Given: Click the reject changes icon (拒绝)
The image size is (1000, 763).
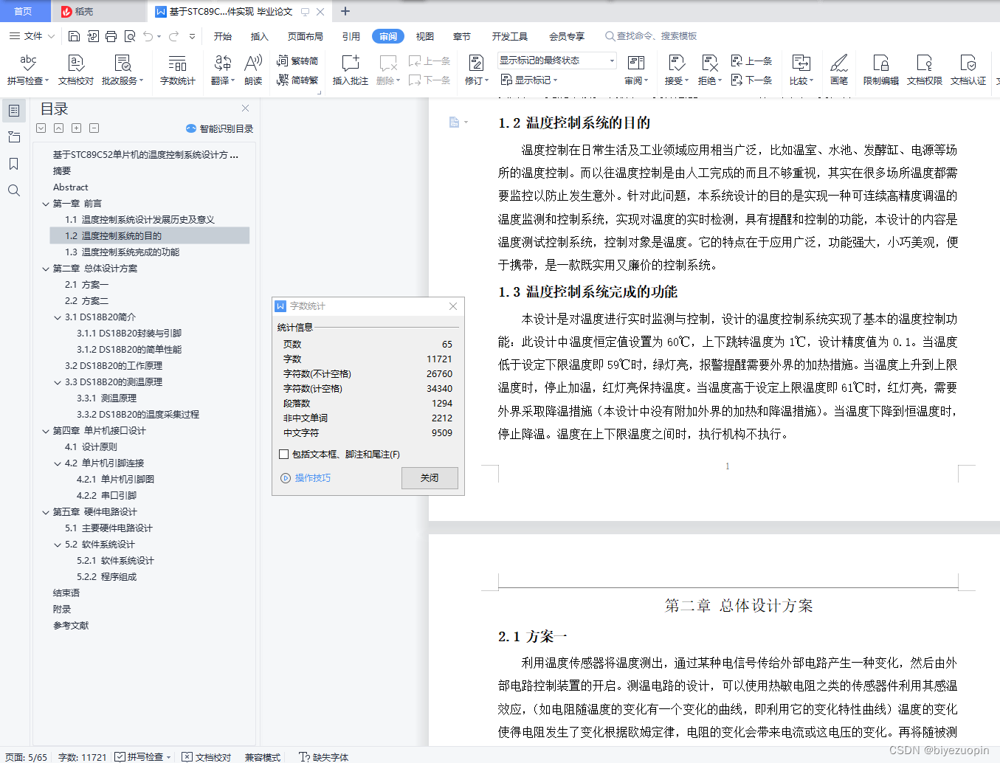Looking at the screenshot, I should pos(709,70).
